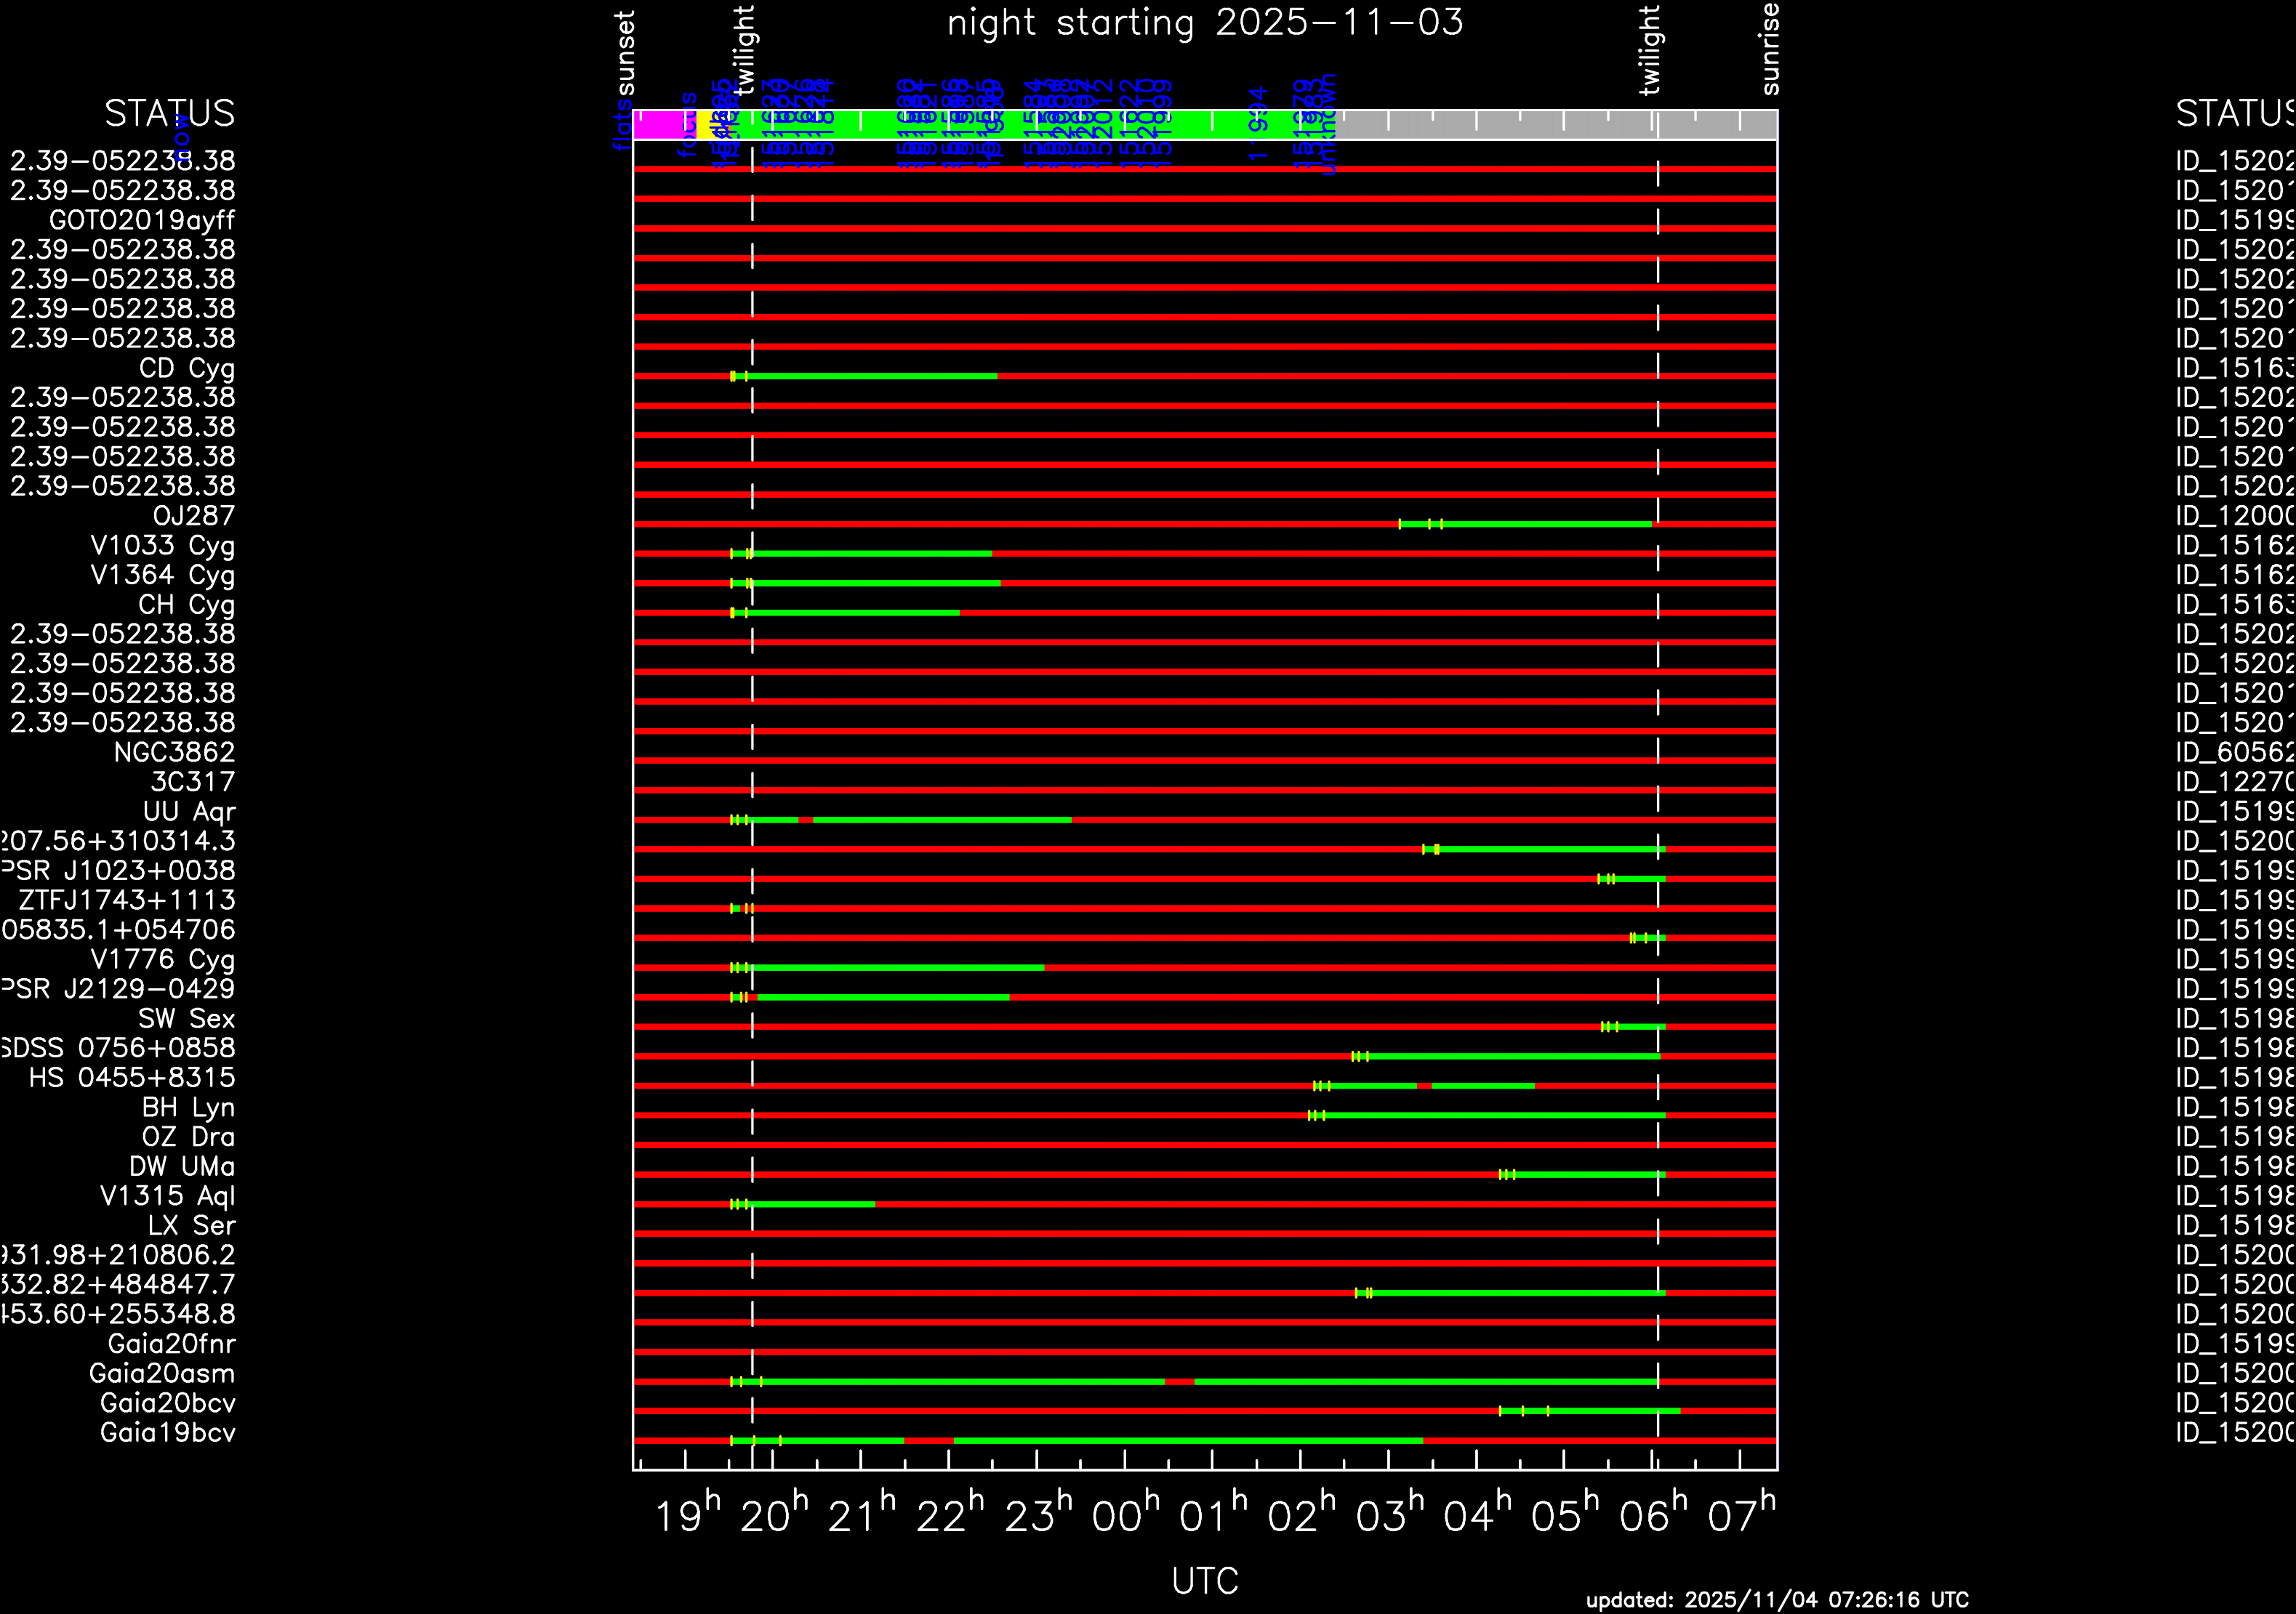
Task: Click the yellow focus segment in status bar
Action: 704,125
